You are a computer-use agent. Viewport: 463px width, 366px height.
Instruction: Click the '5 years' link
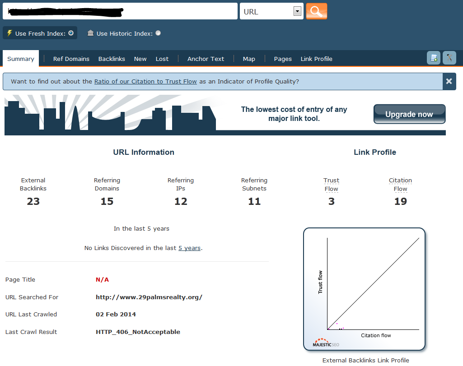point(189,248)
